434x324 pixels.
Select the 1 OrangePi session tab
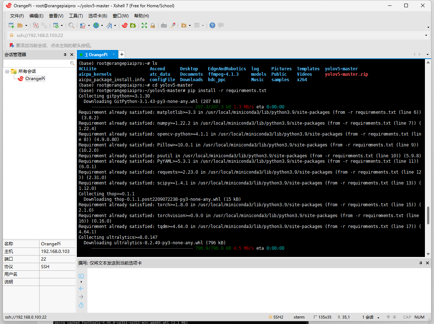pos(96,55)
